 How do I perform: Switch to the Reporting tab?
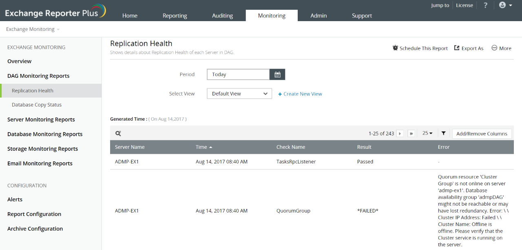point(175,15)
